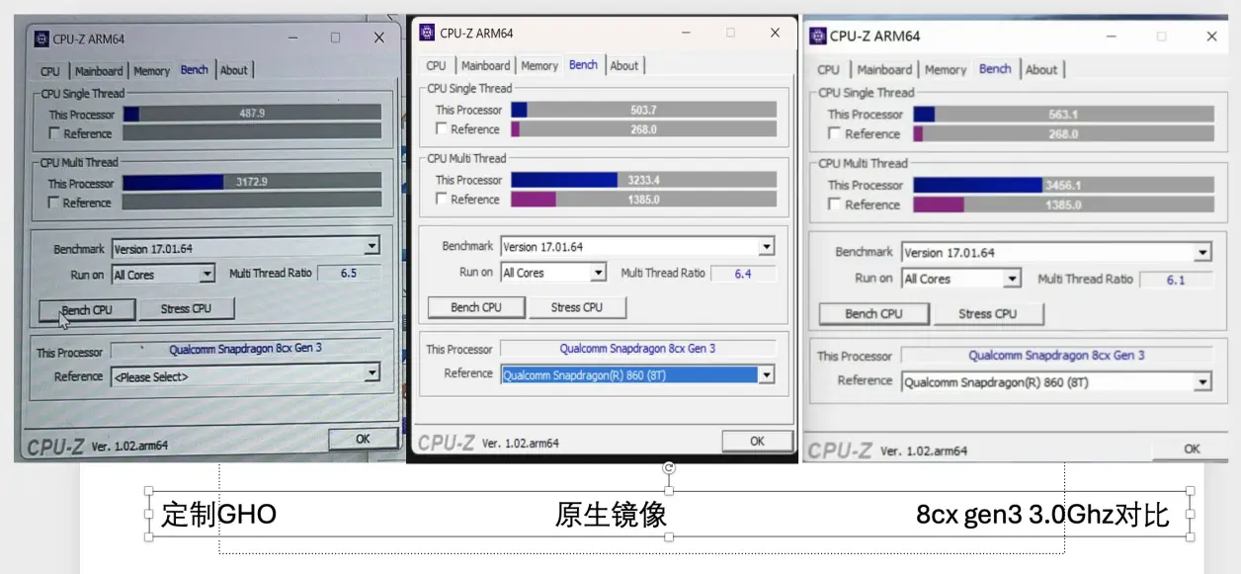This screenshot has height=574, width=1241.
Task: Toggle Multi Thread Reference checkbox in middle window
Action: click(x=443, y=200)
